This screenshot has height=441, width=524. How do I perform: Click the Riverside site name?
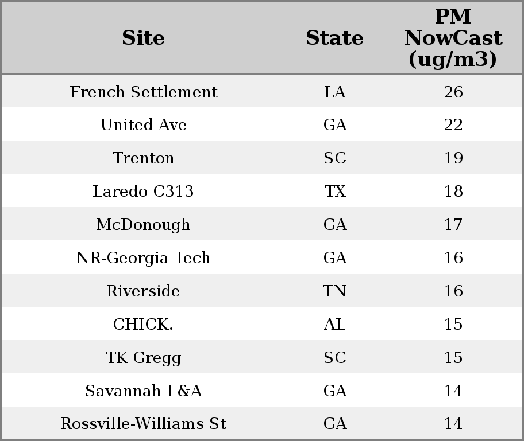[x=143, y=291]
